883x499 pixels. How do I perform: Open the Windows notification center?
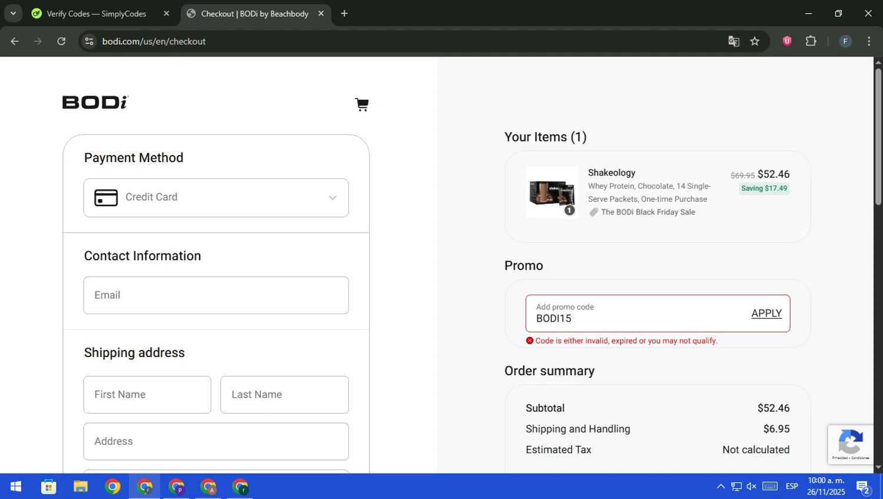coord(864,487)
